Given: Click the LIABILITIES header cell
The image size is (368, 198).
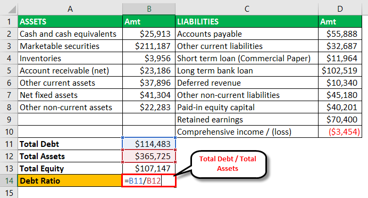Looking at the screenshot, I should click(x=247, y=22).
